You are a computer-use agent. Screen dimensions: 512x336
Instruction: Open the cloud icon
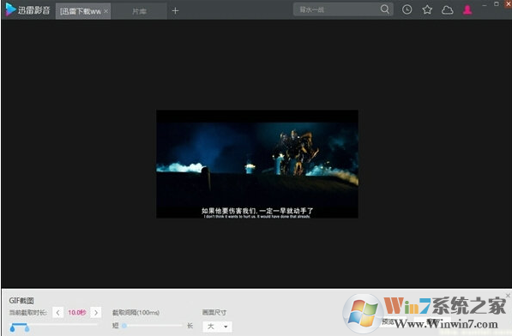pyautogui.click(x=448, y=10)
